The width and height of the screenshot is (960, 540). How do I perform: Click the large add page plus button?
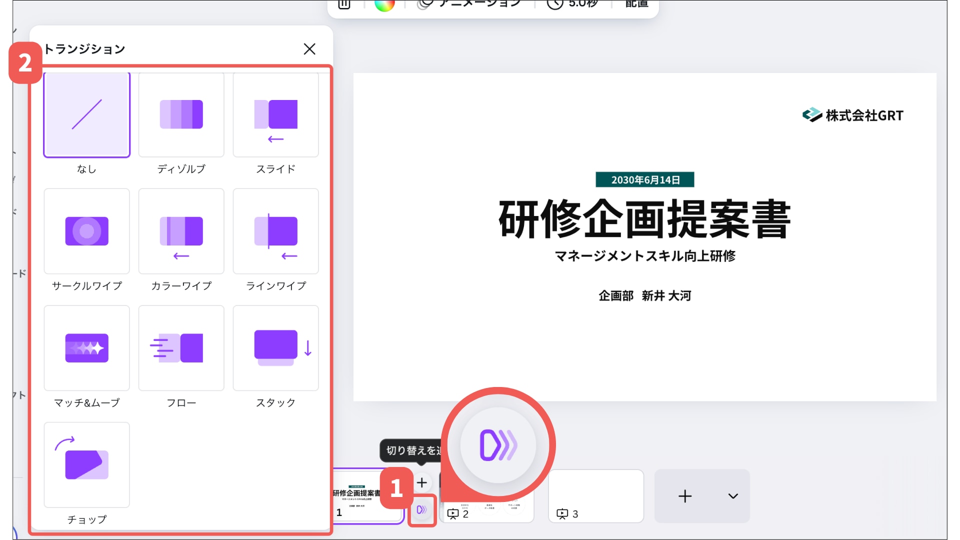[684, 496]
